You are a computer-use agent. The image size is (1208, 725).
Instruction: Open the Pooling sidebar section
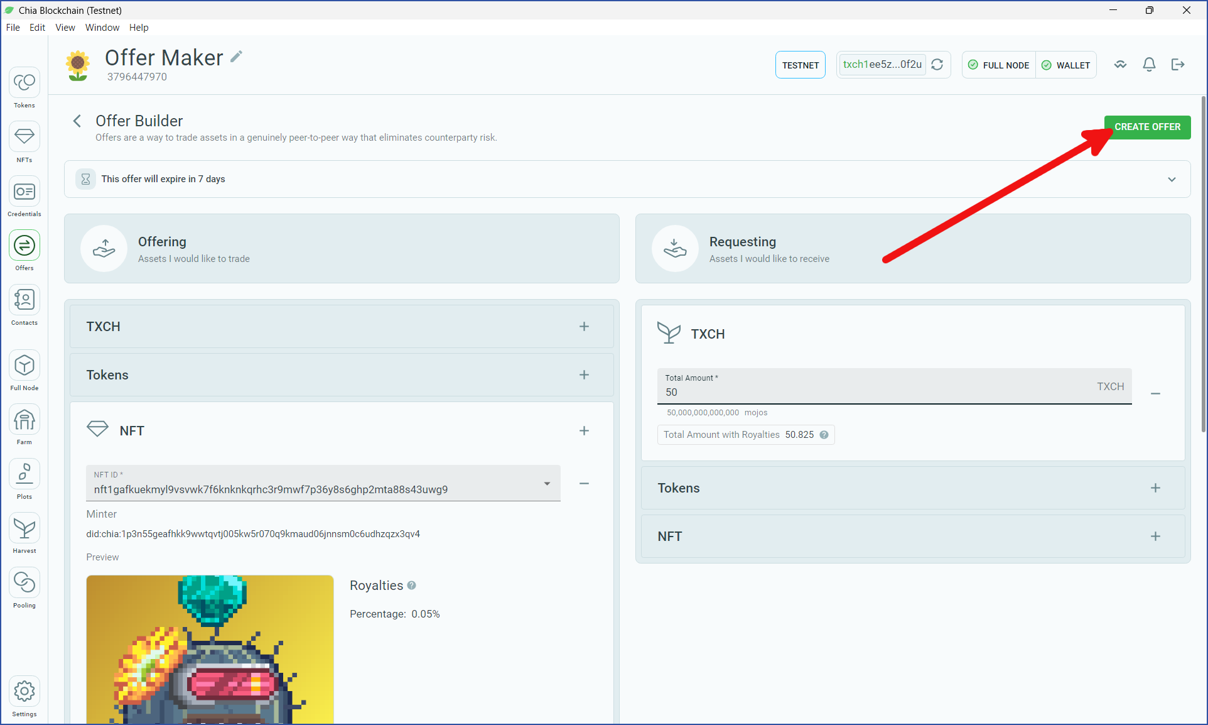24,588
